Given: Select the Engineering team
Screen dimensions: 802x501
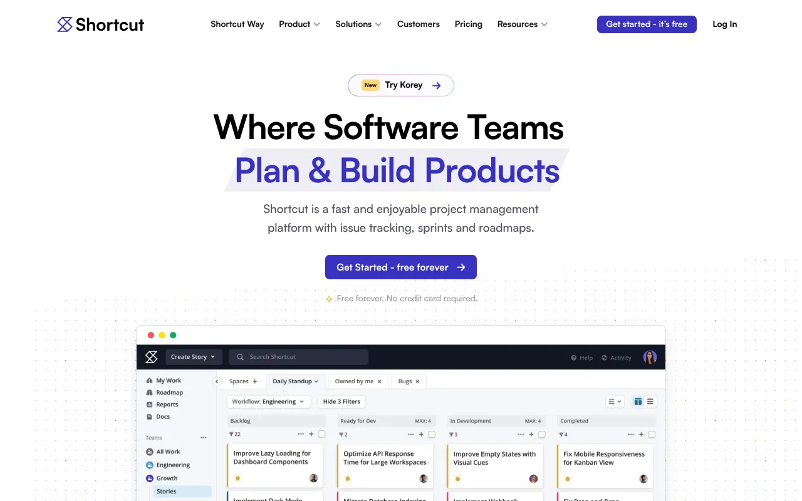Looking at the screenshot, I should point(168,465).
